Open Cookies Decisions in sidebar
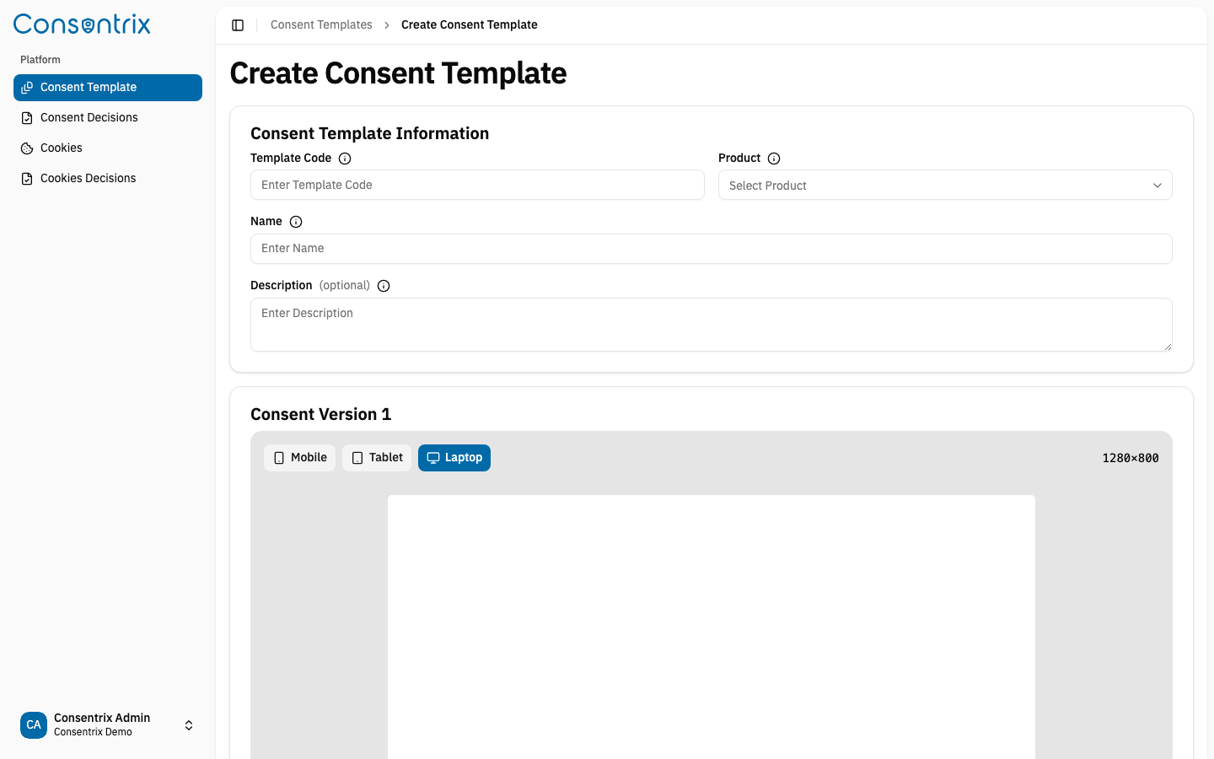Viewport: 1214px width, 759px height. (108, 179)
